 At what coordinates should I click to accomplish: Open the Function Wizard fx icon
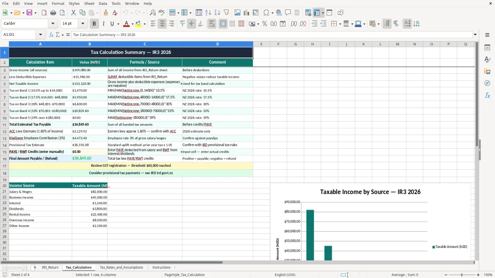pos(51,35)
